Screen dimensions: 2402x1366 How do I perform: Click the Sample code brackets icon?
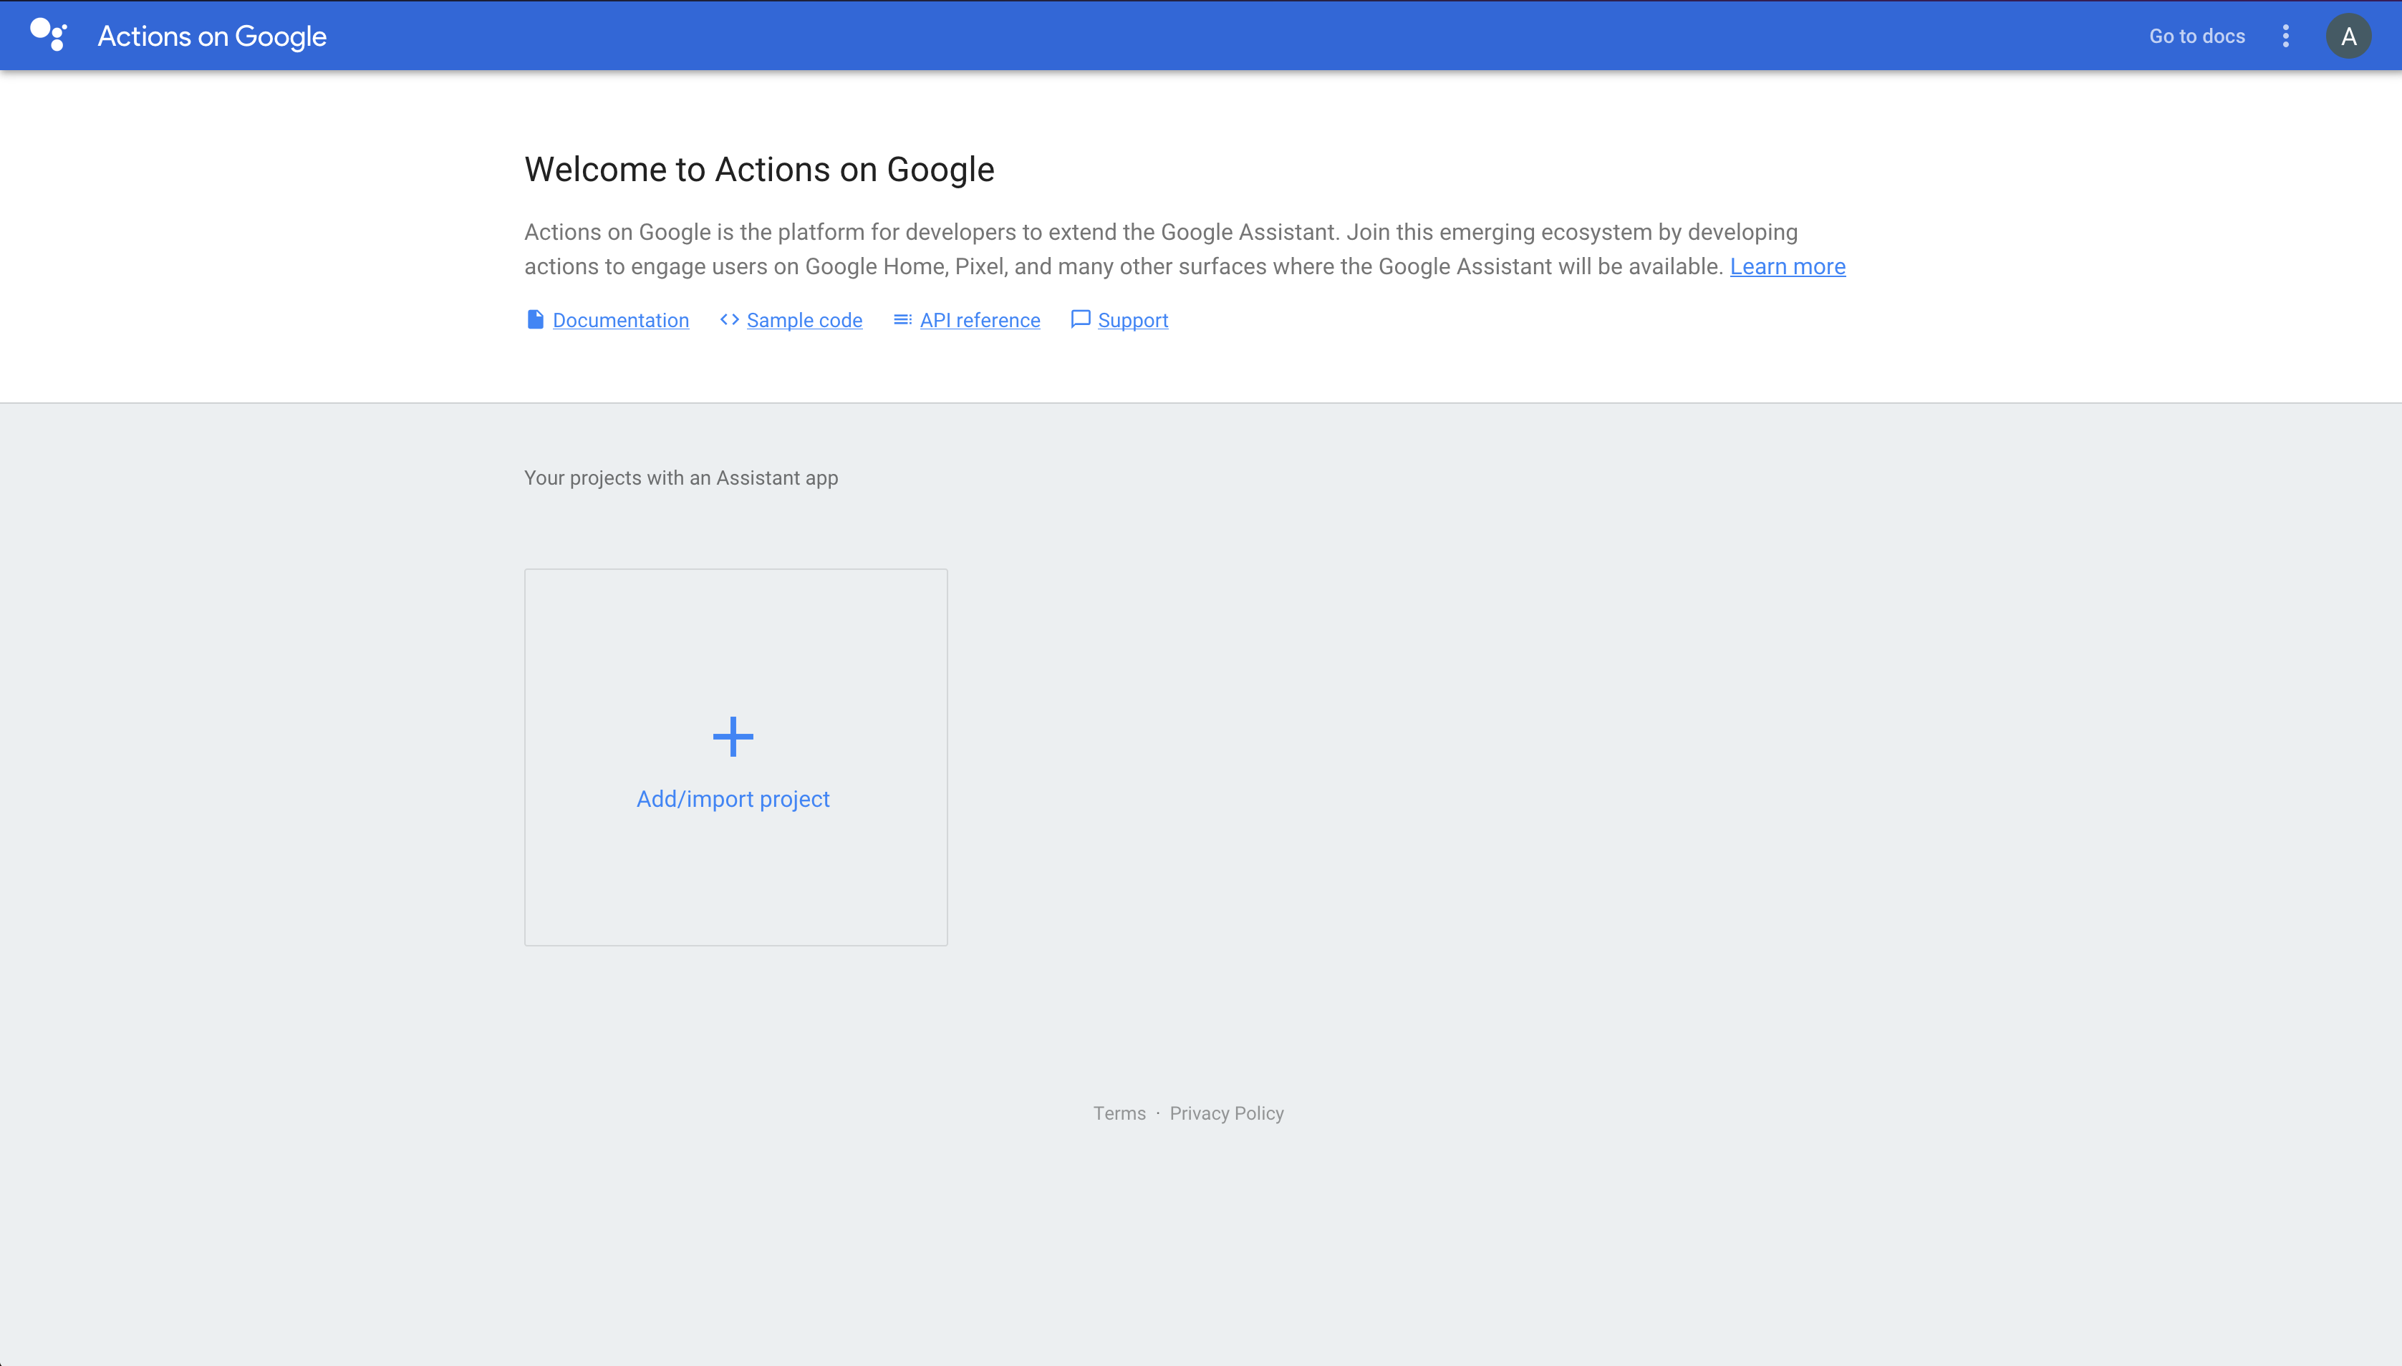[x=729, y=320]
